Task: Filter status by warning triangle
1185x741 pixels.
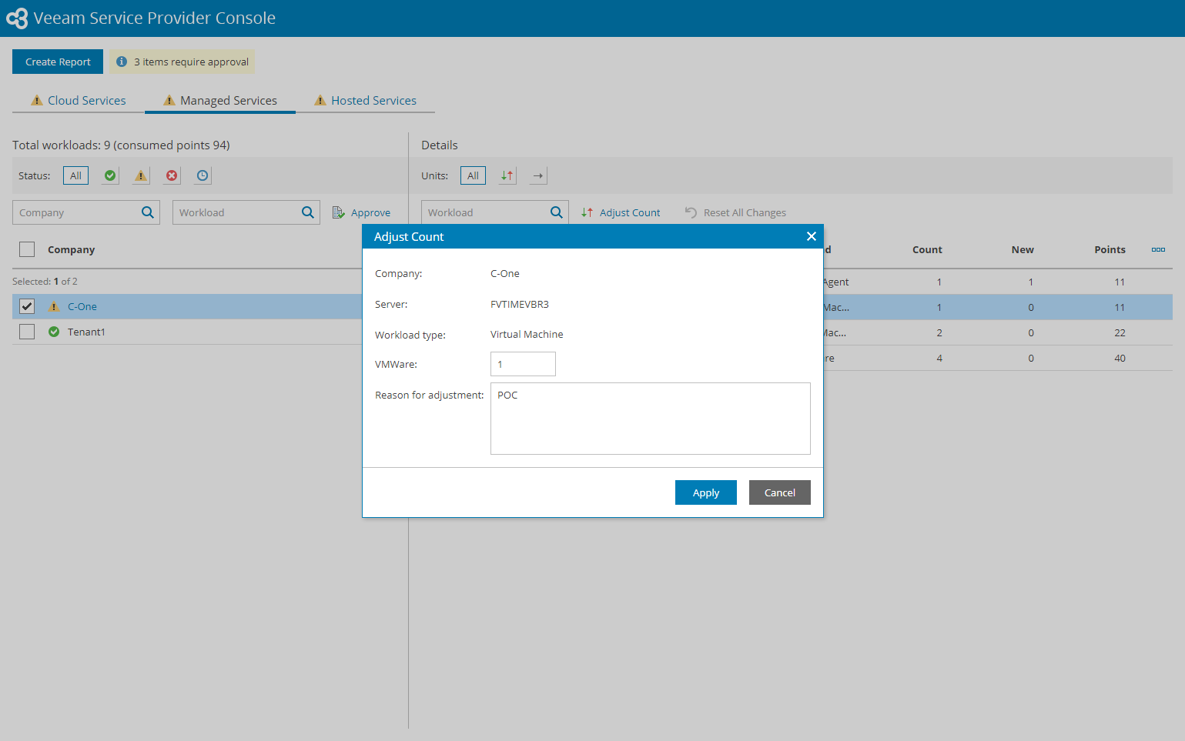Action: point(141,175)
